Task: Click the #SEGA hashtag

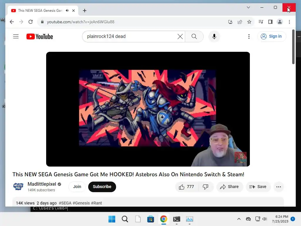Action: pyautogui.click(x=65, y=203)
